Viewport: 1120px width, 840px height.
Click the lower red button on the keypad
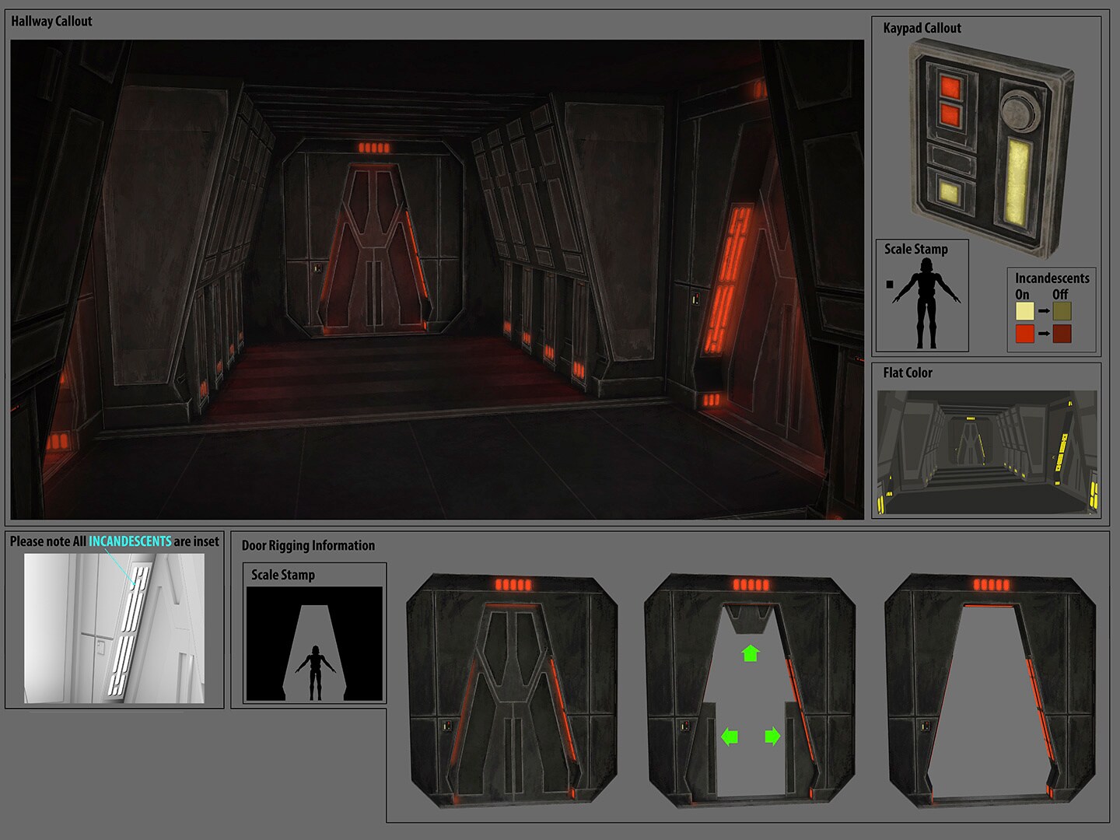(950, 115)
